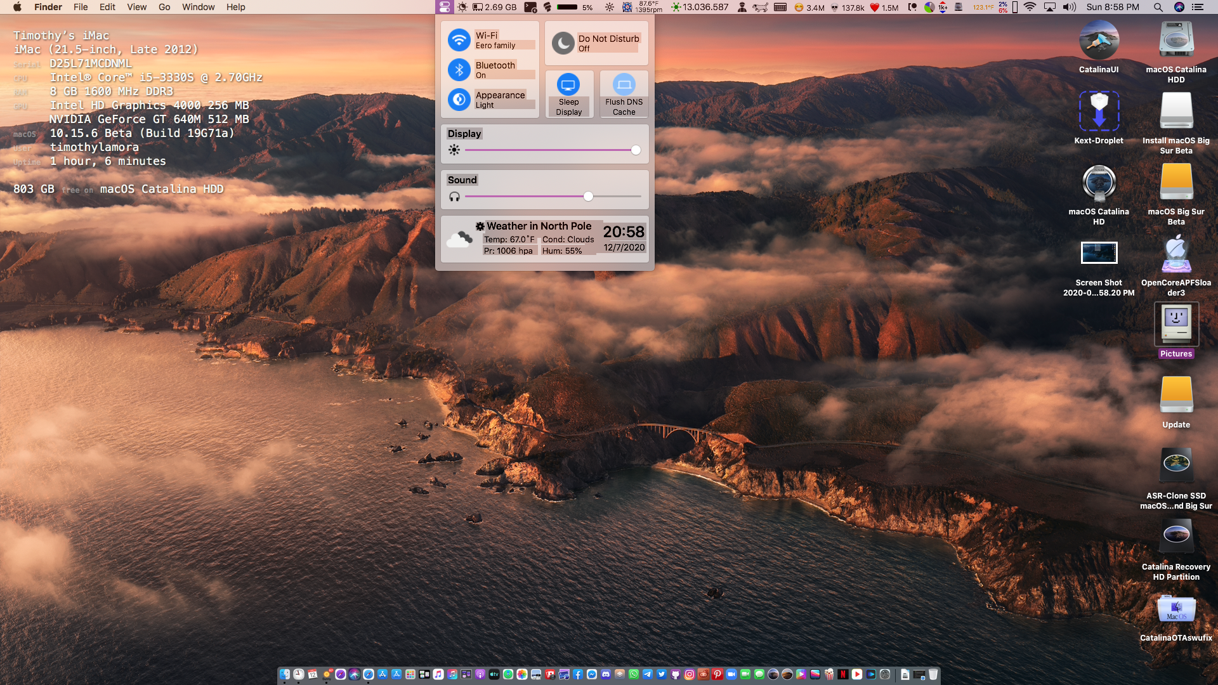Click the Siri menu bar icon
Viewport: 1218px width, 685px height.
click(1179, 7)
